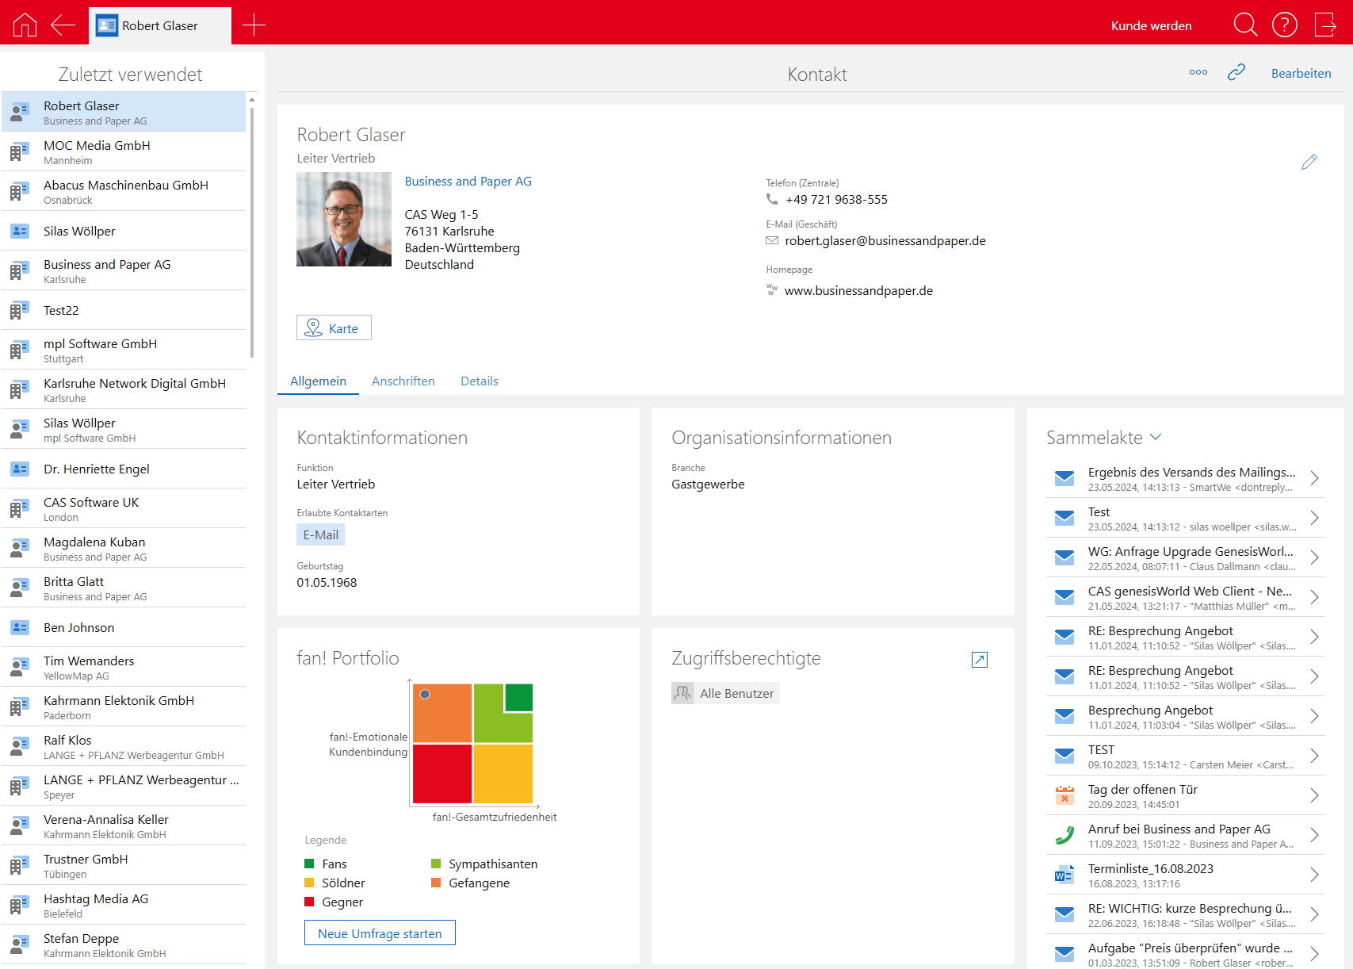Open the three-dots more actions menu

coord(1198,72)
